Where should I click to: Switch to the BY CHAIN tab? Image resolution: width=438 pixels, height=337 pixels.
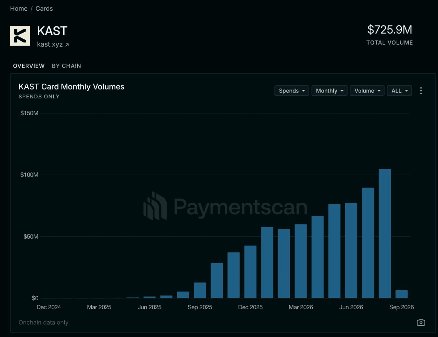click(x=66, y=66)
